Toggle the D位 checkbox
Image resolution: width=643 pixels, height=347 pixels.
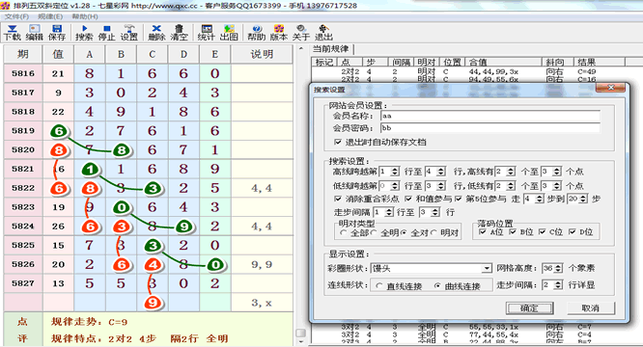(573, 232)
